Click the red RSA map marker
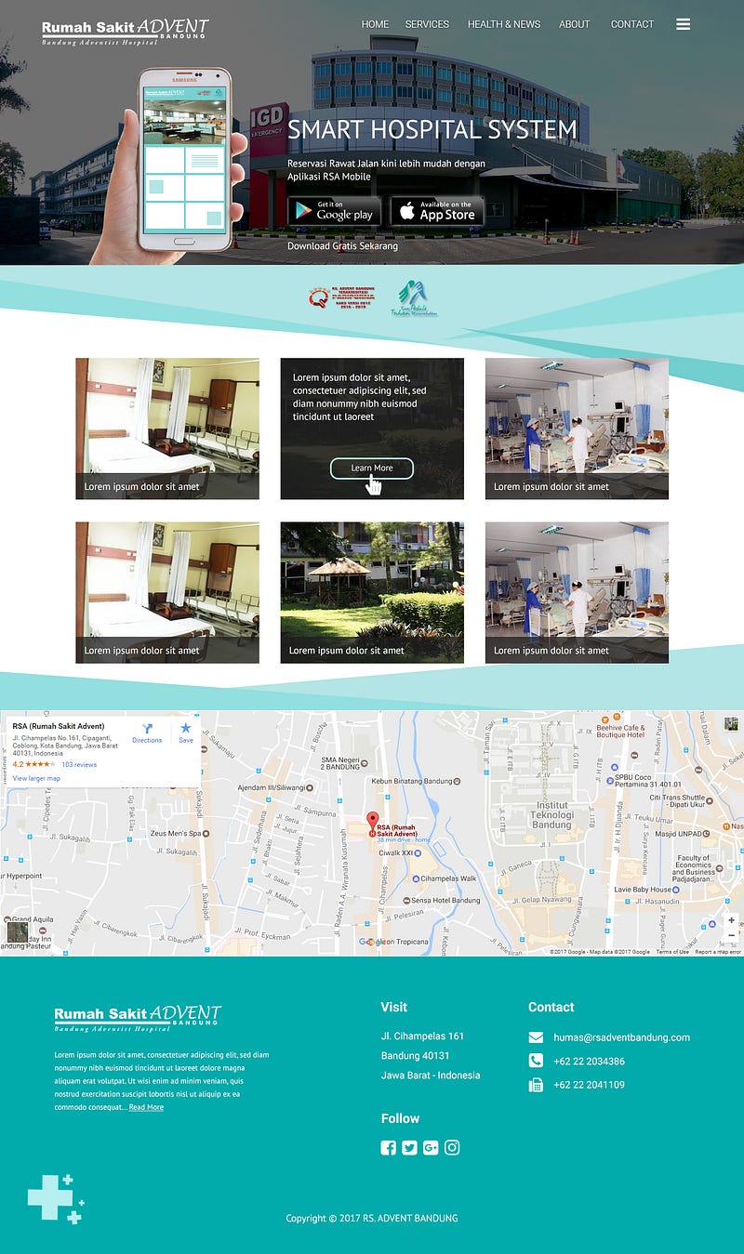This screenshot has height=1254, width=744. (373, 825)
